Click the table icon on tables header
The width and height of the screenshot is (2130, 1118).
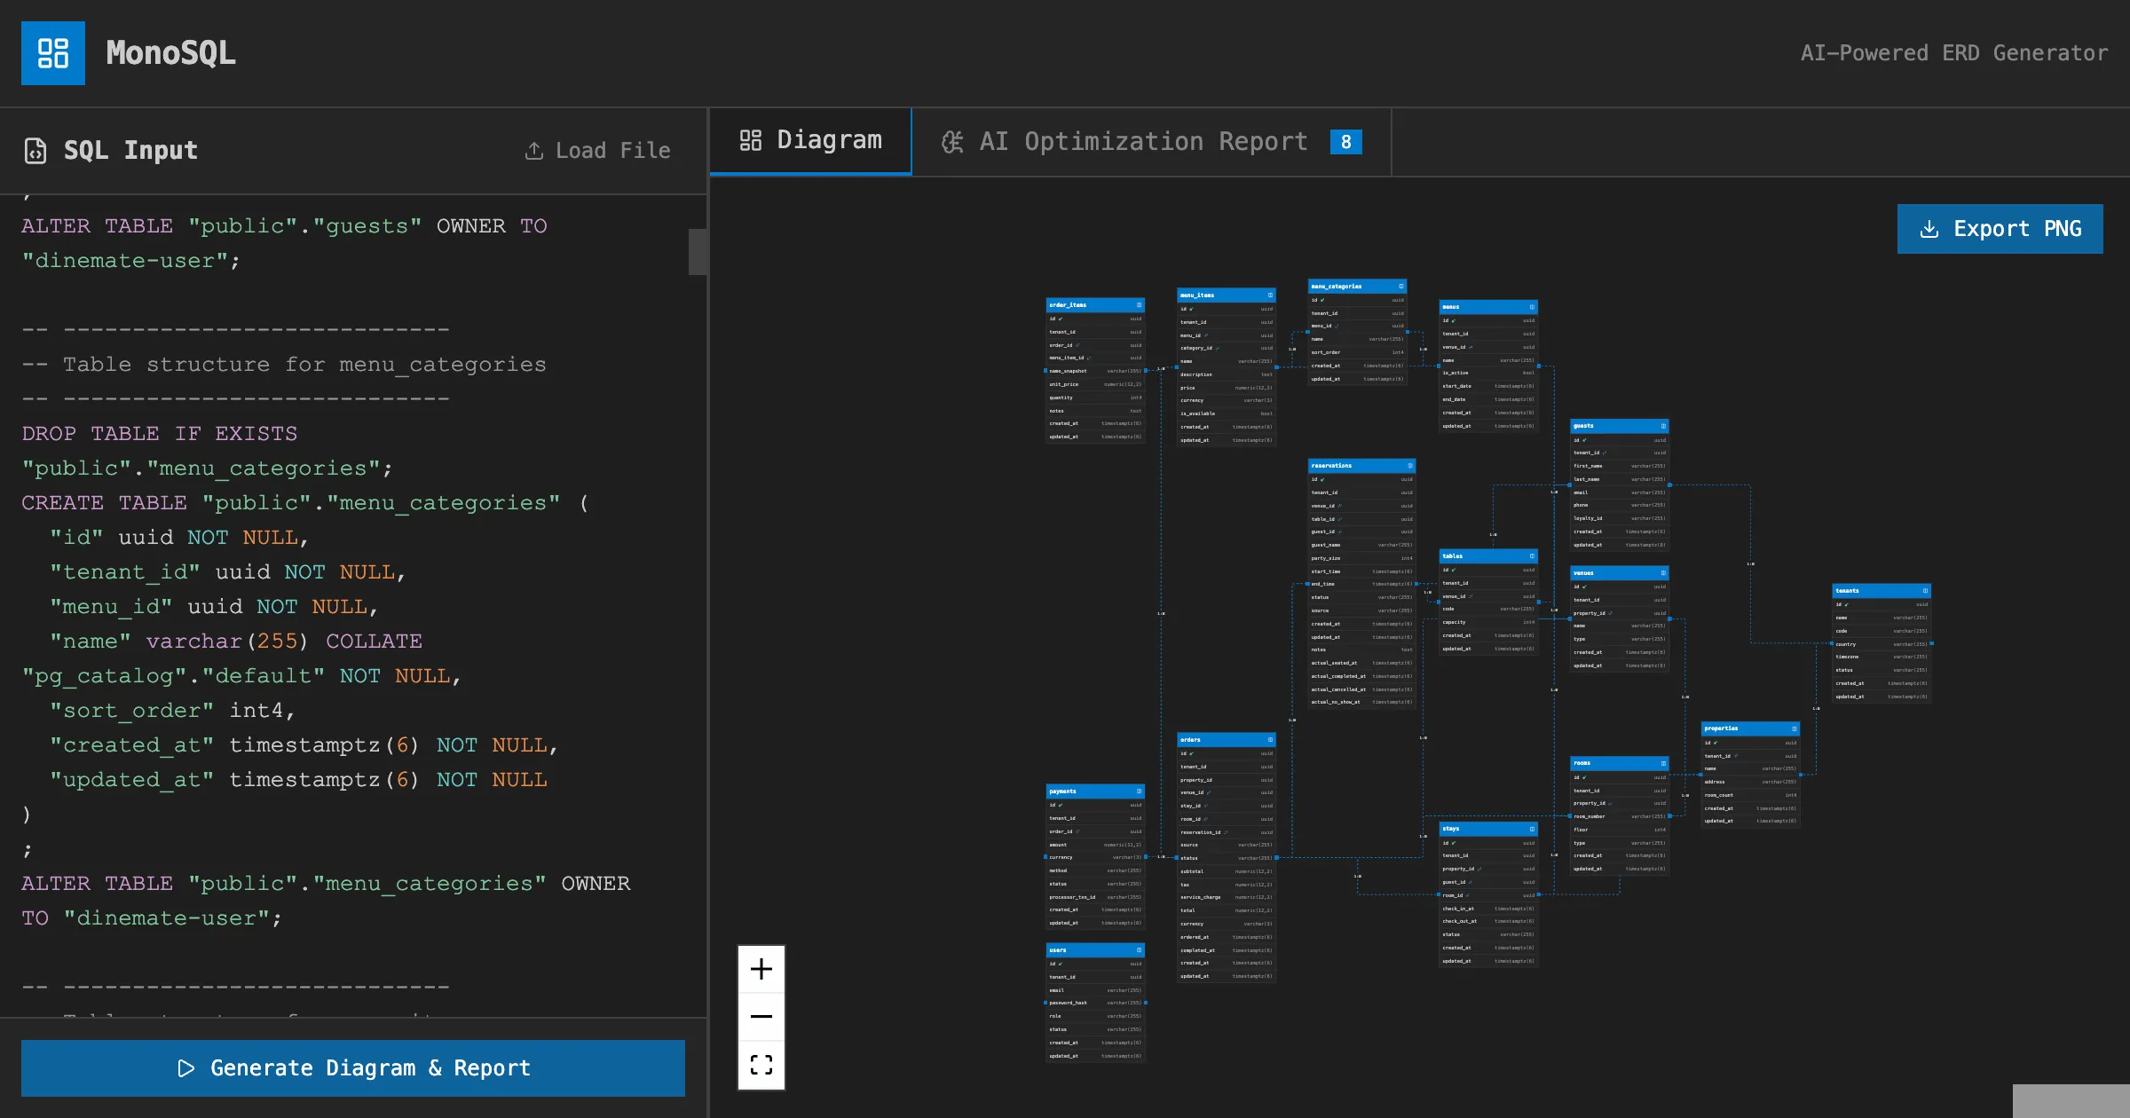point(1532,556)
